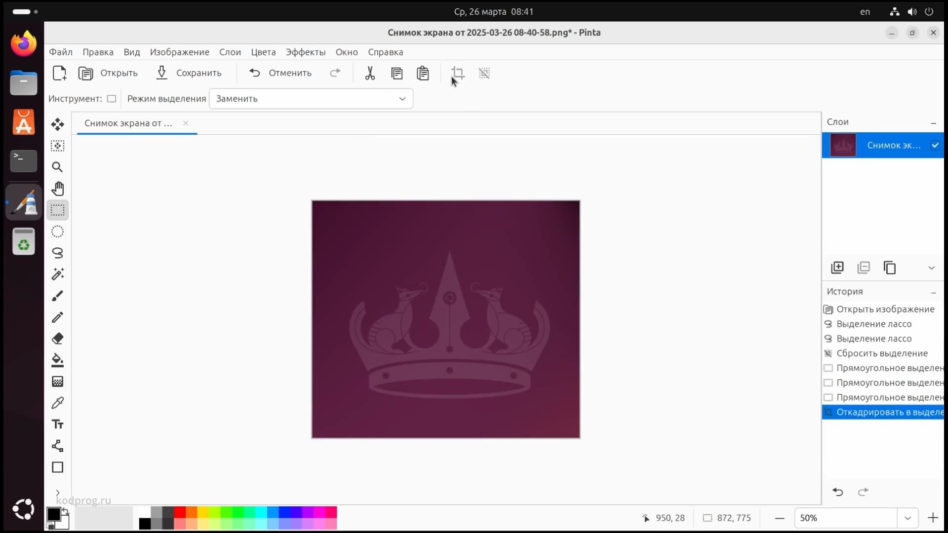
Task: Expand the Layers panel more-actions chevron
Action: pyautogui.click(x=932, y=267)
